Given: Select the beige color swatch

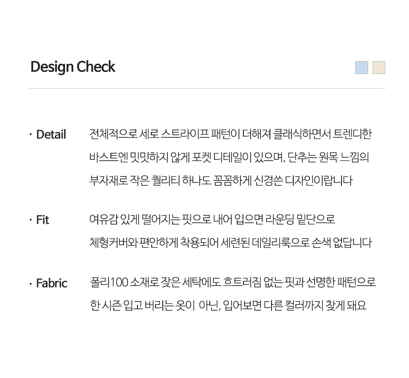Looking at the screenshot, I should point(379,67).
